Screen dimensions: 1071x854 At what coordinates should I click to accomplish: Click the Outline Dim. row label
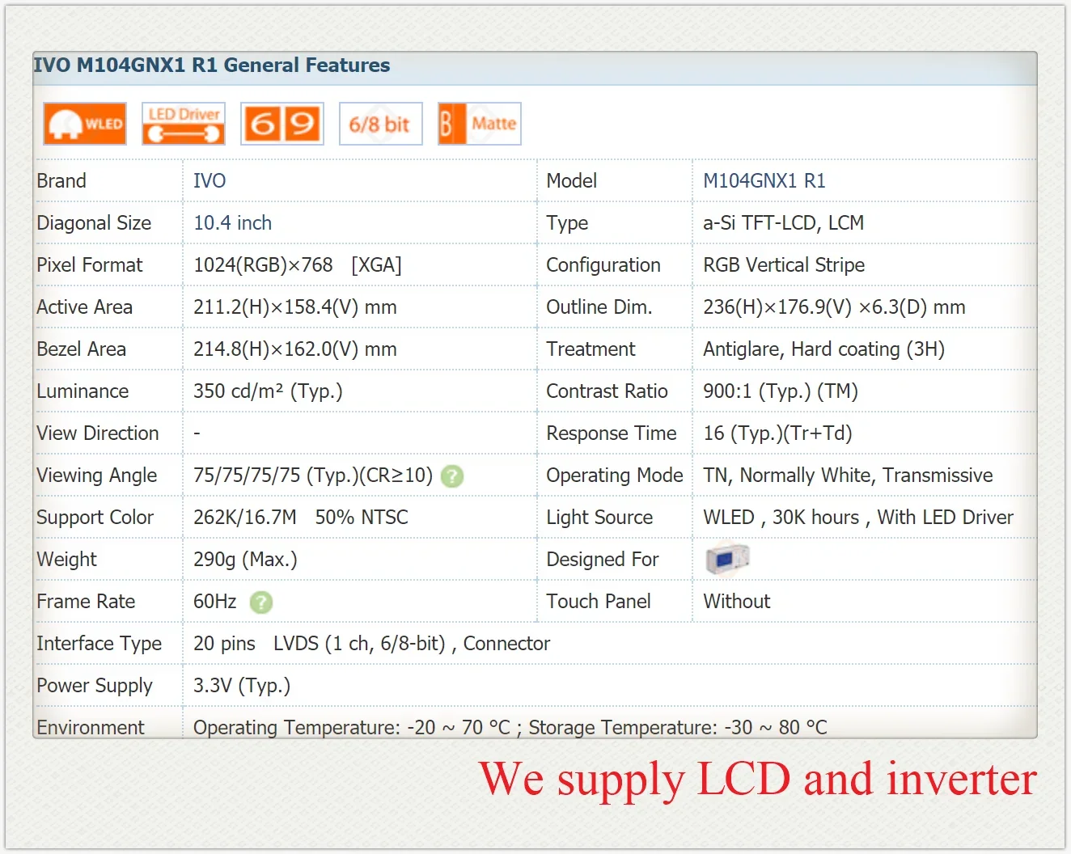coord(599,307)
